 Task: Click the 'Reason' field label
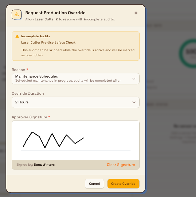(18, 70)
